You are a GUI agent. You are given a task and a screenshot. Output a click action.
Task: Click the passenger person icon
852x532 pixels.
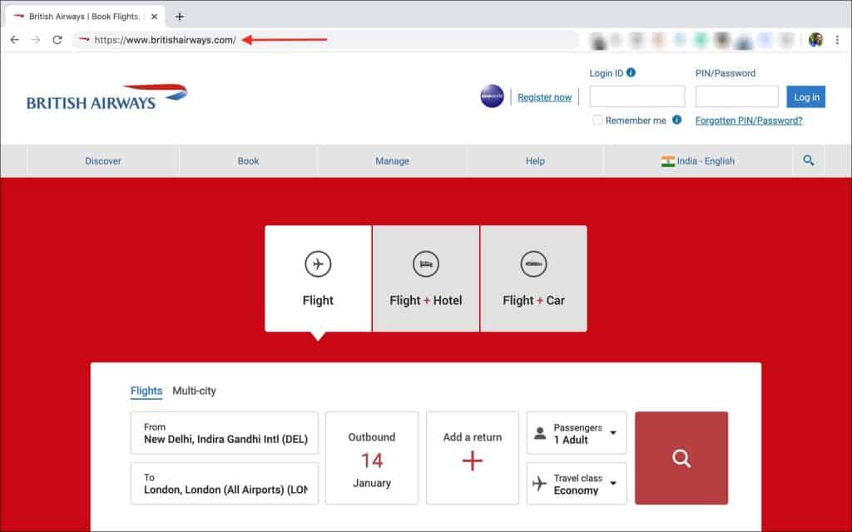540,433
